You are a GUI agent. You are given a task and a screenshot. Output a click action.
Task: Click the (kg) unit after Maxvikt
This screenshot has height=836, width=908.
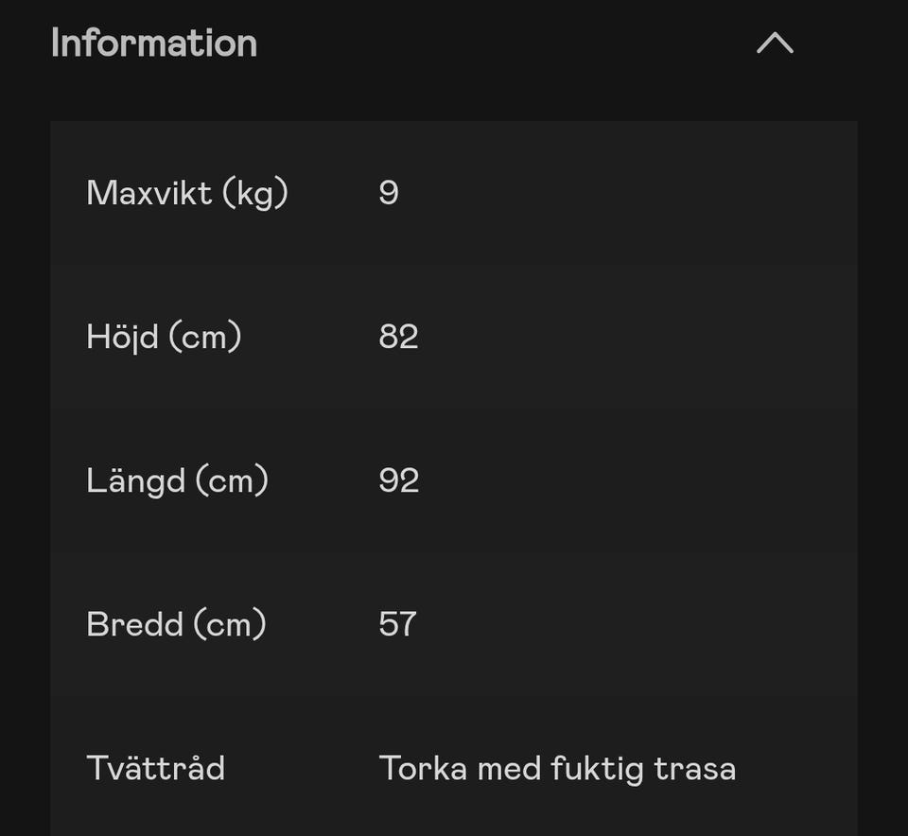(255, 193)
